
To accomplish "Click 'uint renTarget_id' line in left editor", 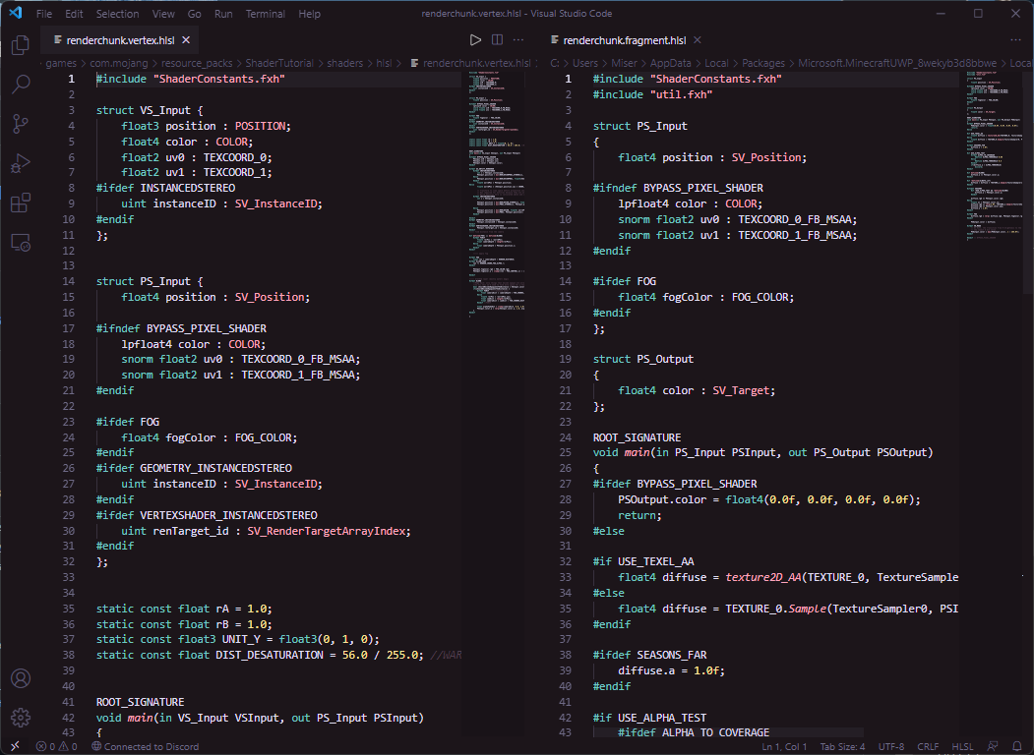I will coord(266,531).
